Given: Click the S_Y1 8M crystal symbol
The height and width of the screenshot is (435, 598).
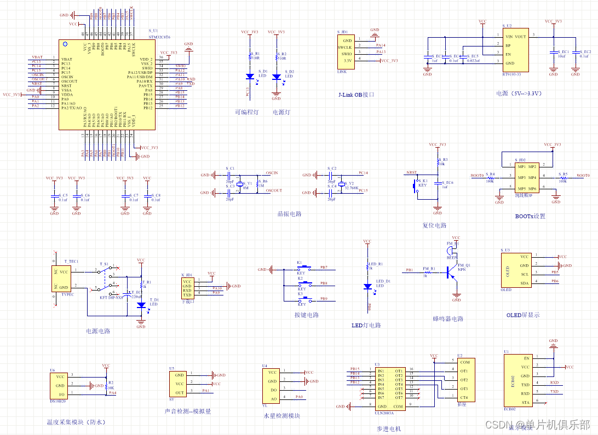Looking at the screenshot, I should point(240,184).
